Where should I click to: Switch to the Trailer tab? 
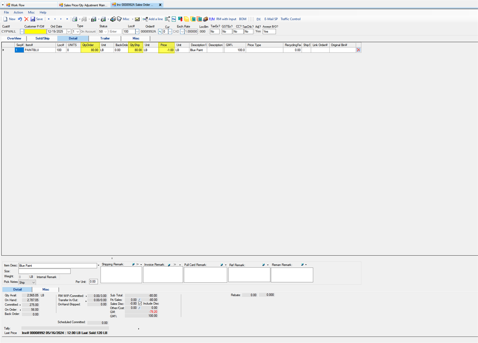coord(105,39)
